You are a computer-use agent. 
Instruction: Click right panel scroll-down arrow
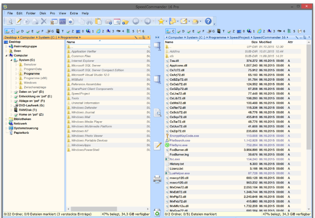tap(309, 209)
